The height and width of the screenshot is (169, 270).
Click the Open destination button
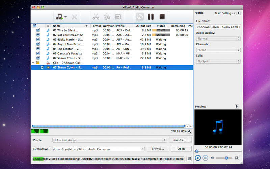coord(181,149)
